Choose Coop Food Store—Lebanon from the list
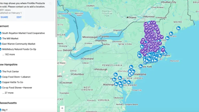Screen dimensions: 199x112 16,77
